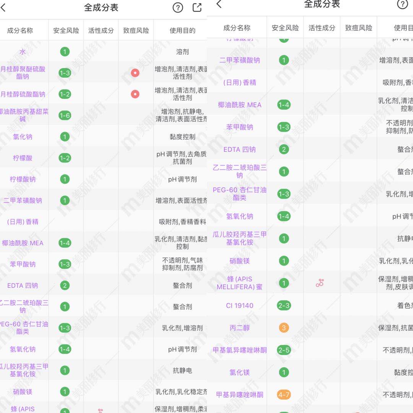Click acne risk dot beside 月桂醇硫酸酯钠
Screen dimensions: 413x413
135,94
